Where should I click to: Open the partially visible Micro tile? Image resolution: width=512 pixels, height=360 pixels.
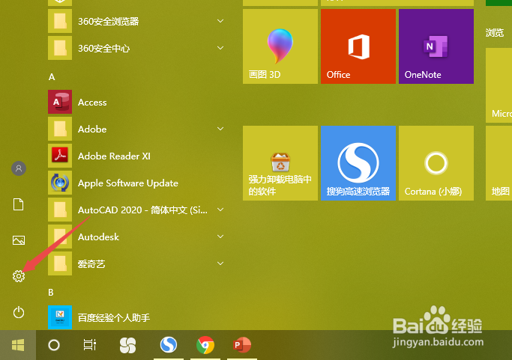coord(499,85)
